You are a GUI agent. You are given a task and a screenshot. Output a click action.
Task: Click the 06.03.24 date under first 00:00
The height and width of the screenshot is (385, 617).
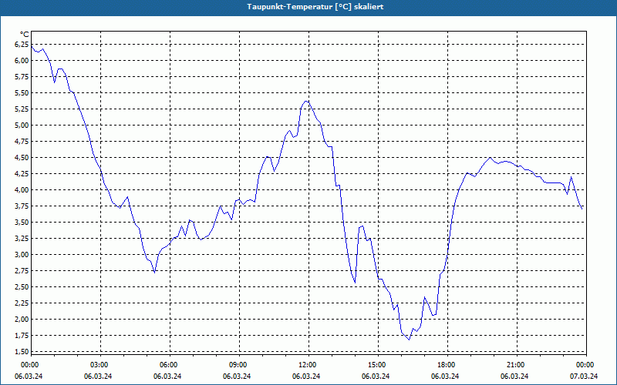point(29,377)
